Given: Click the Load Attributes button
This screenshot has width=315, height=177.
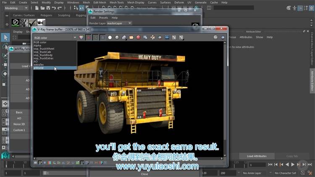Looking at the screenshot, I should pos(257,156).
